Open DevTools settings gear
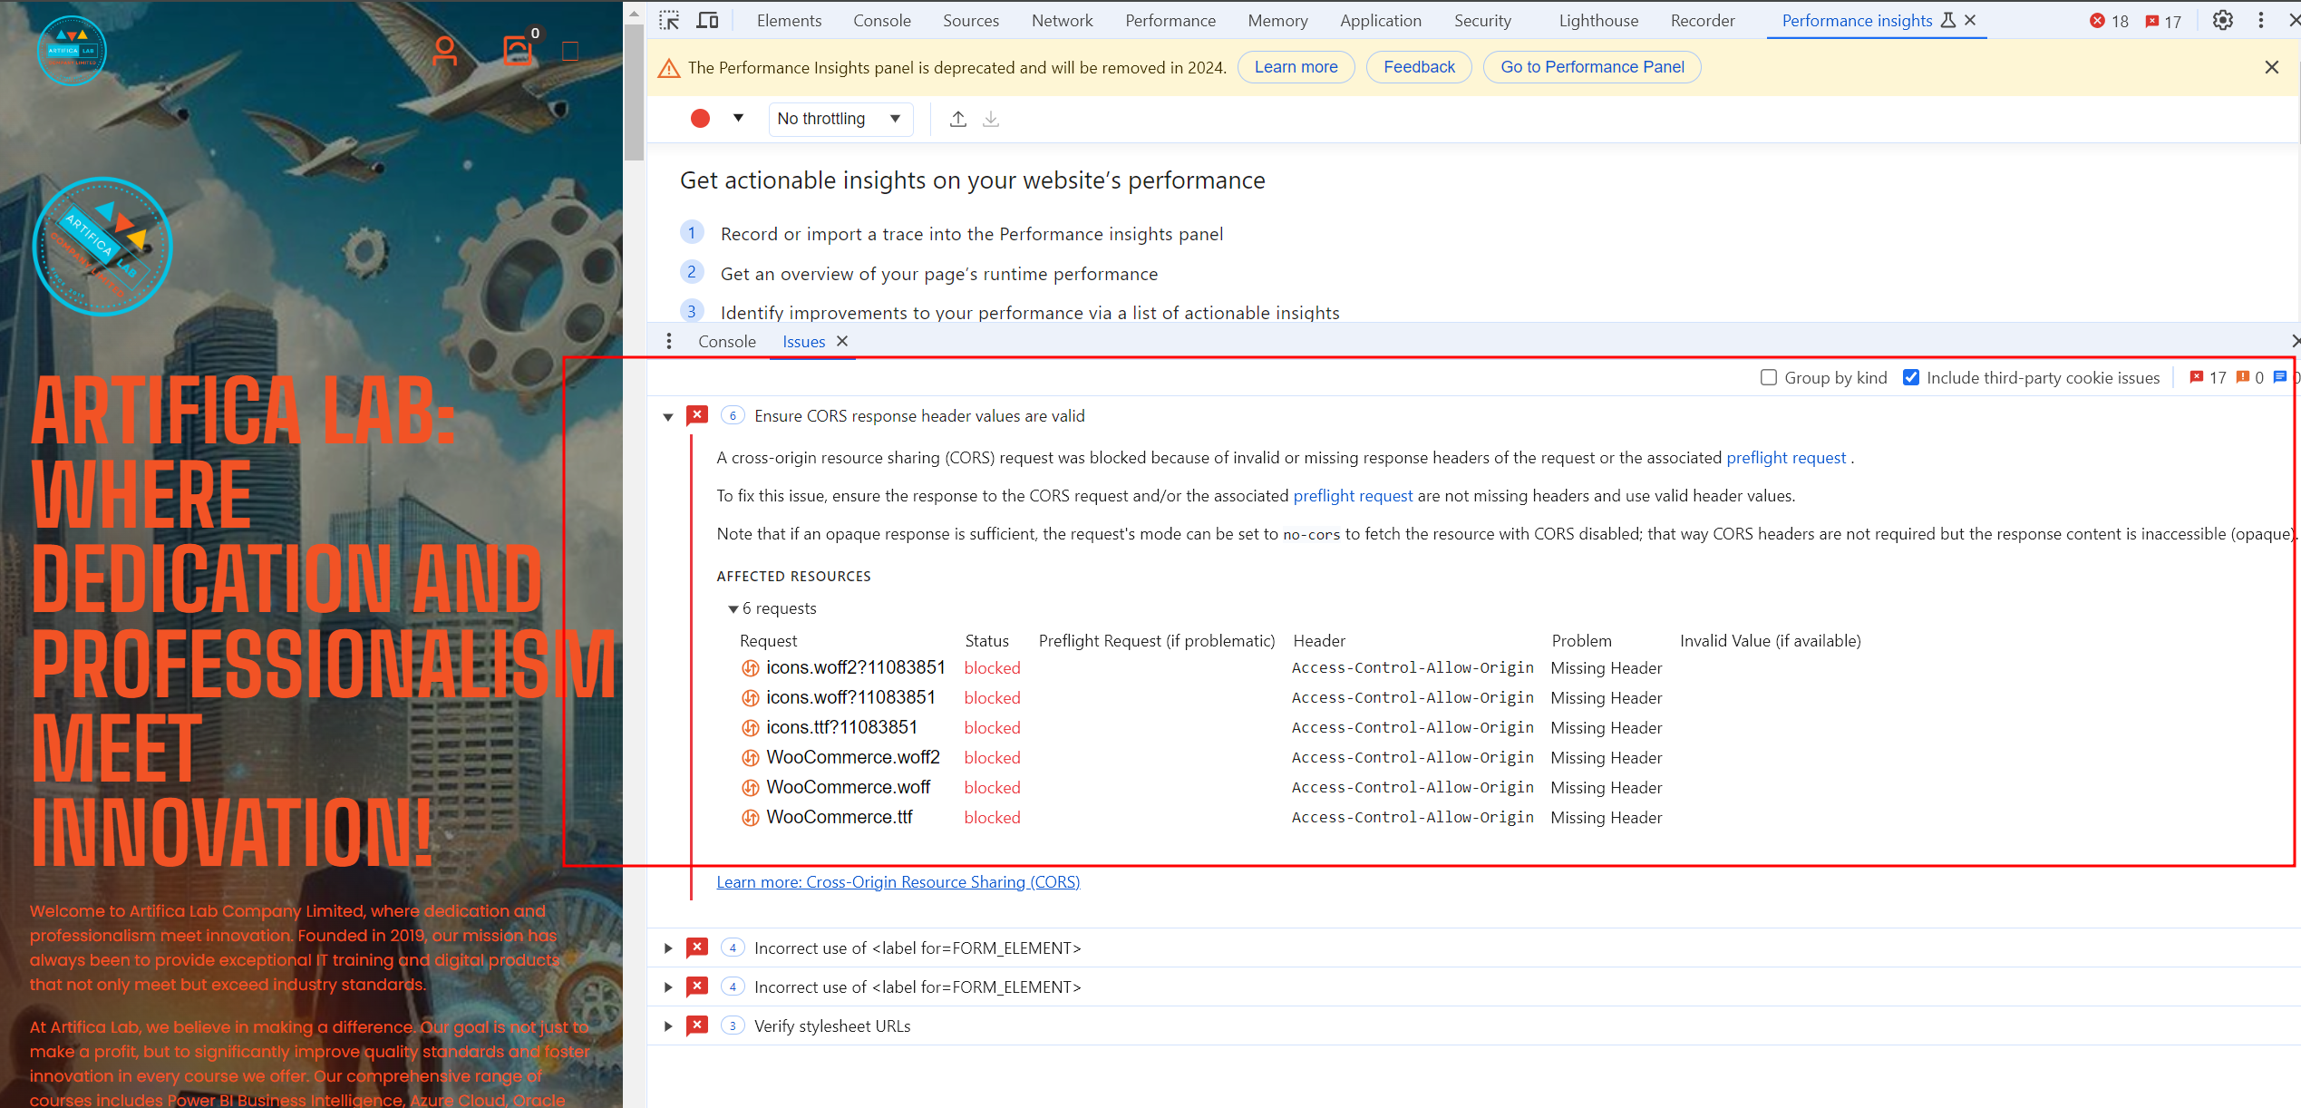The width and height of the screenshot is (2301, 1108). click(x=2222, y=20)
